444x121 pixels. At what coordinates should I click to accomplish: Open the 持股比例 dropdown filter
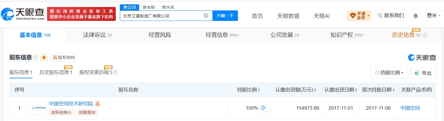[389, 73]
